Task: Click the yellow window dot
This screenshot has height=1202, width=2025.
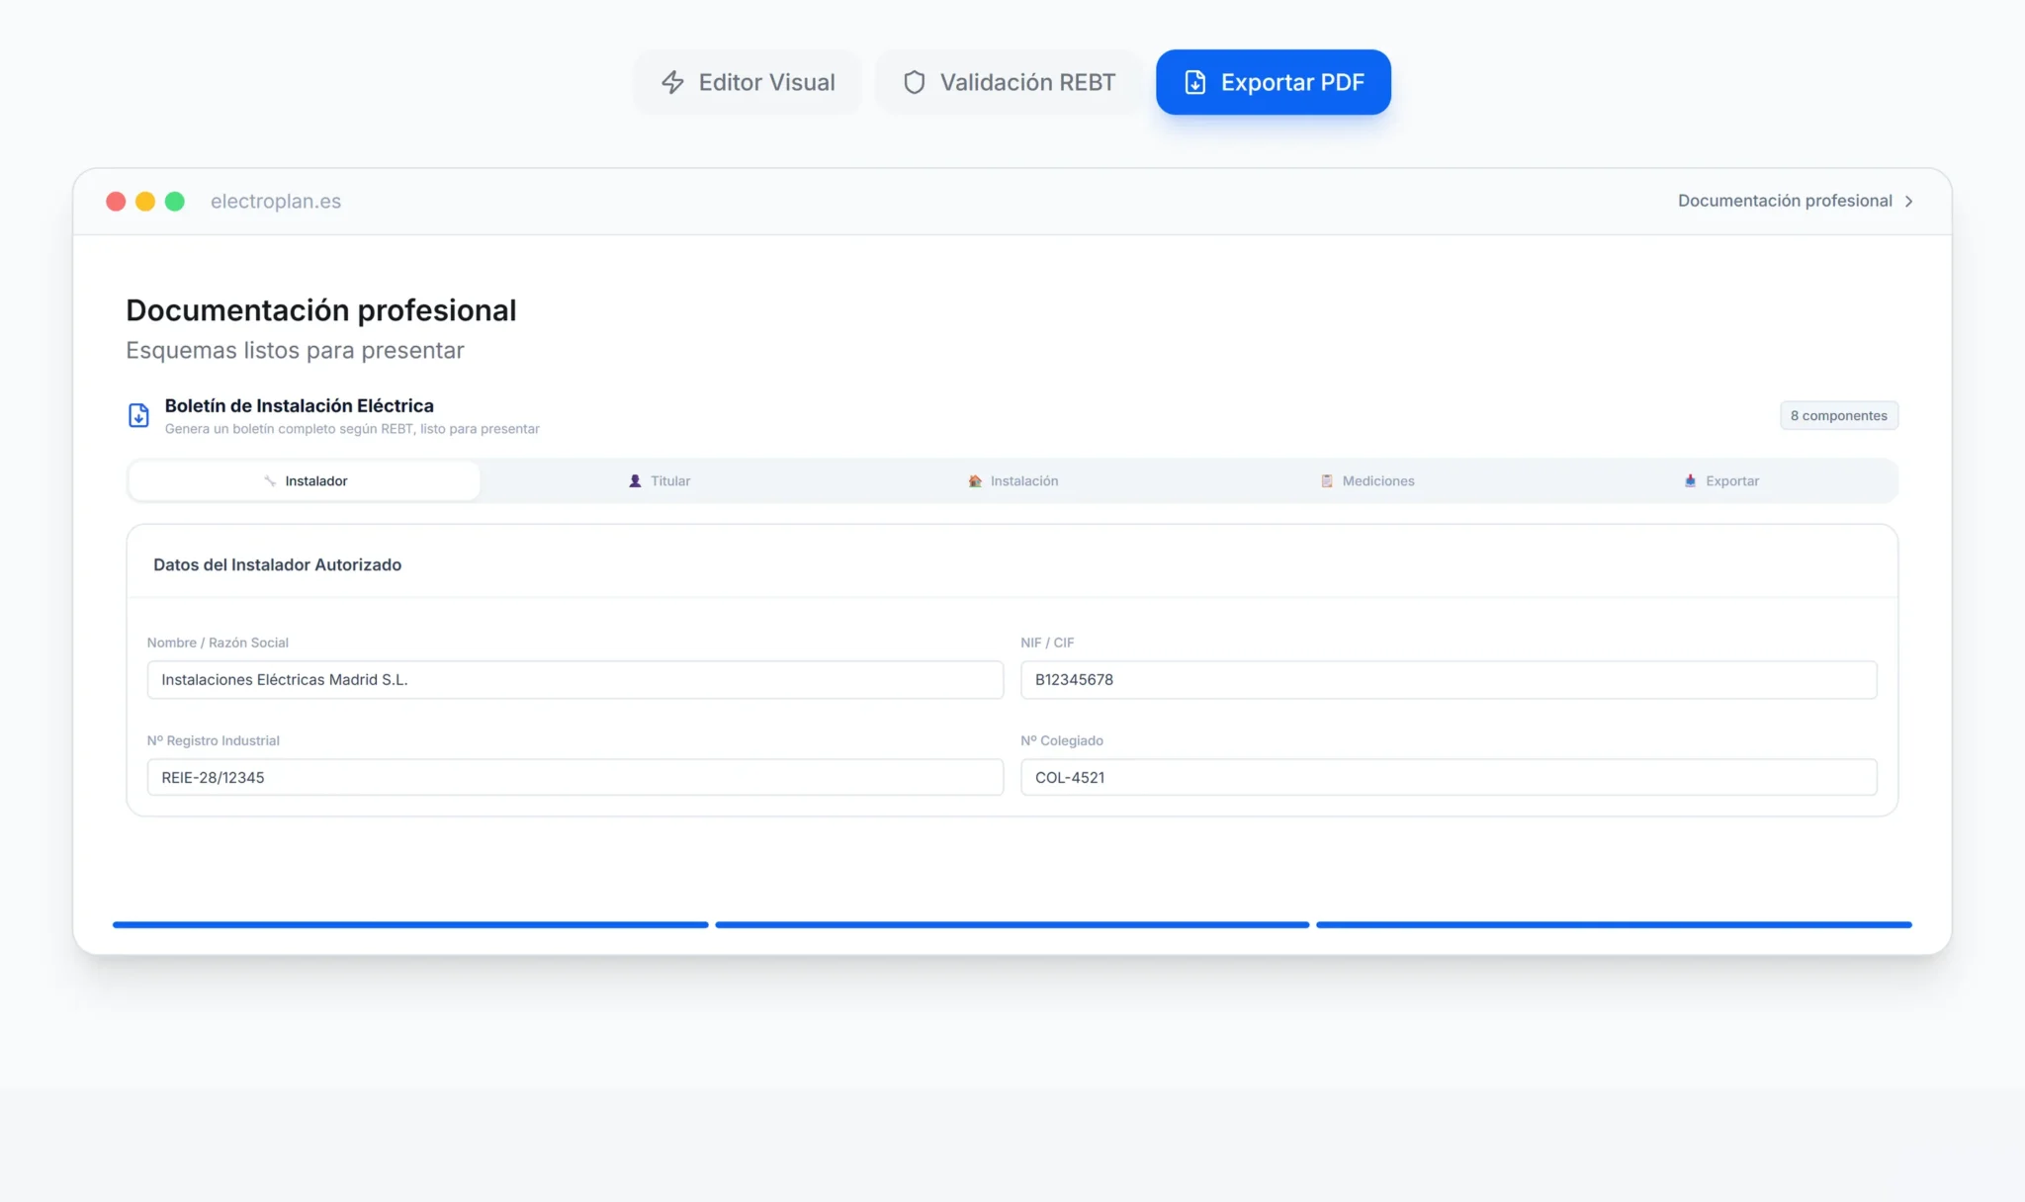Action: tap(145, 202)
